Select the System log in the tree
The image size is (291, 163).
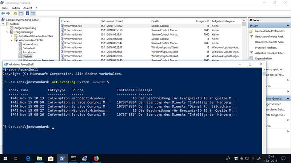(x=27, y=57)
